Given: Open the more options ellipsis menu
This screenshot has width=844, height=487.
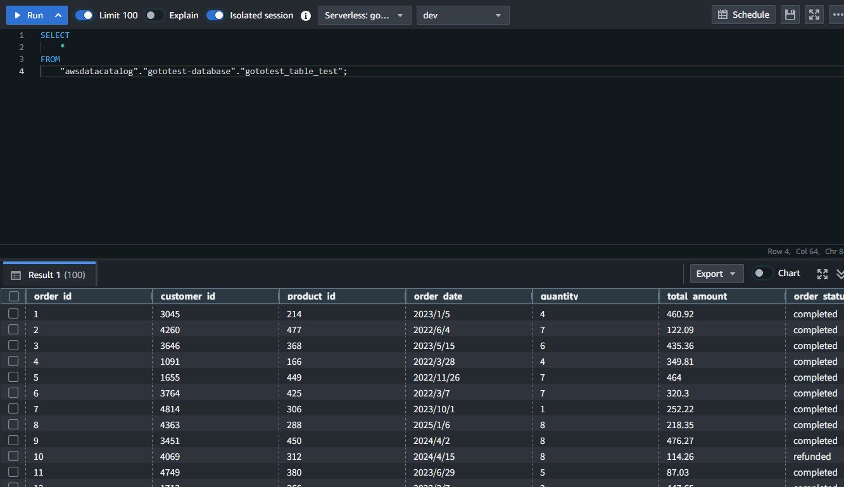Looking at the screenshot, I should pos(836,15).
